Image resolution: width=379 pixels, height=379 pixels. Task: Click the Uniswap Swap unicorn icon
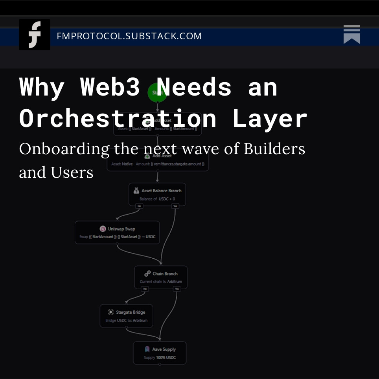[x=103, y=229]
